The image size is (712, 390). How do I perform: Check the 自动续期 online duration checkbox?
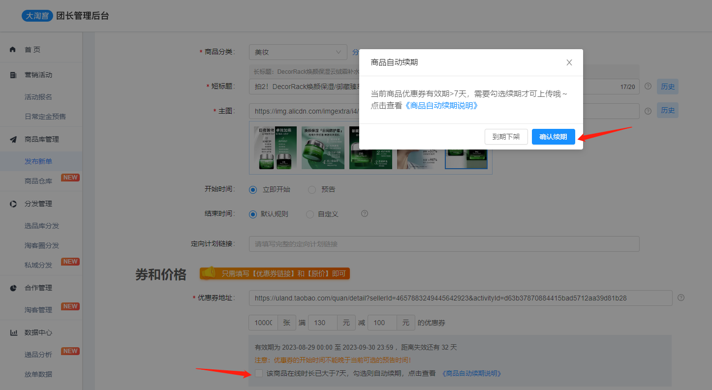pos(259,373)
